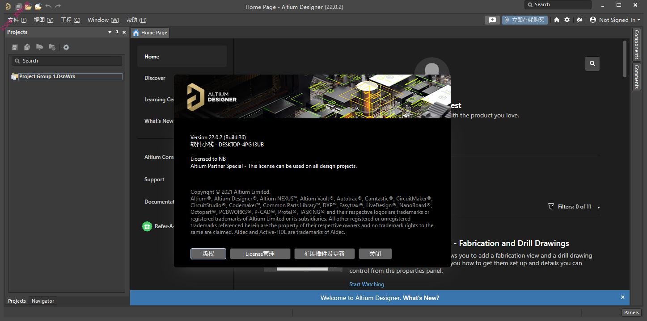Viewport: 647px width, 321px height.
Task: Select Discover in the sidebar
Action: pyautogui.click(x=155, y=78)
